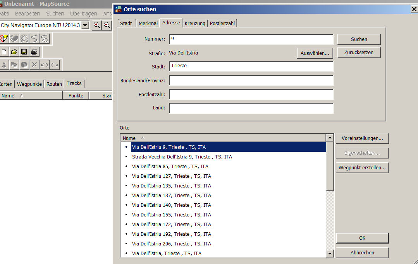418x264 pixels.
Task: Open the Suchen menu in MapSource
Action: coord(55,14)
